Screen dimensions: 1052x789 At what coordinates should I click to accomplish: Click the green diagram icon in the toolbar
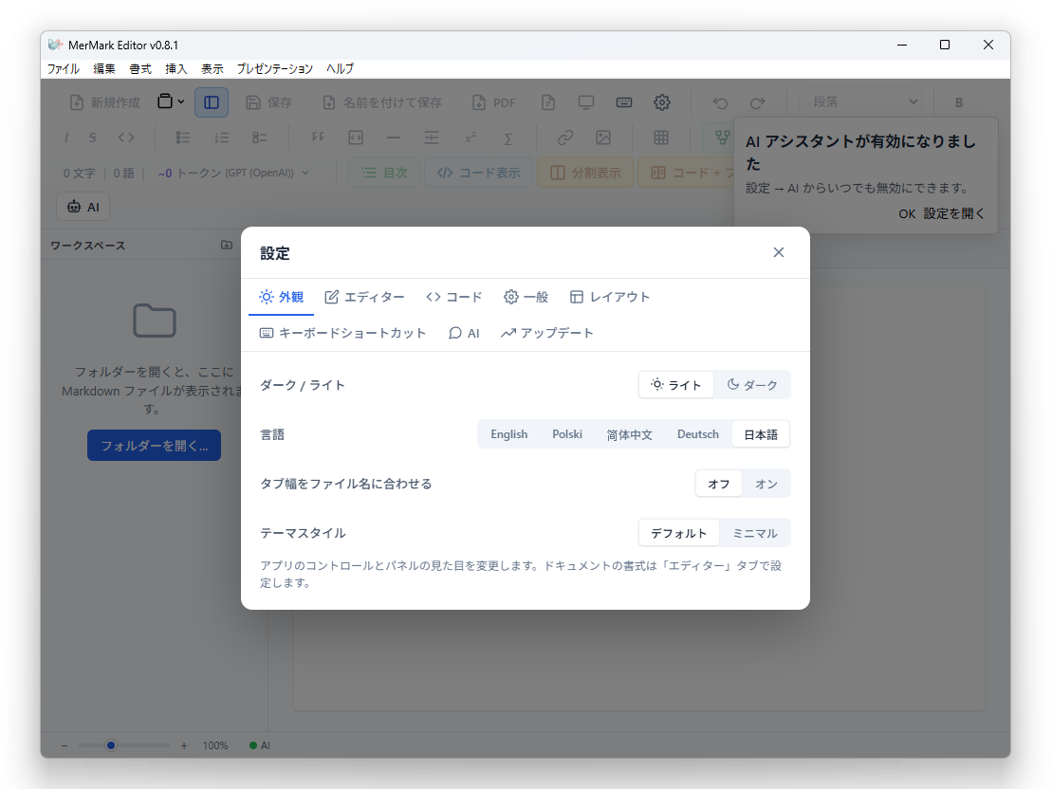722,138
